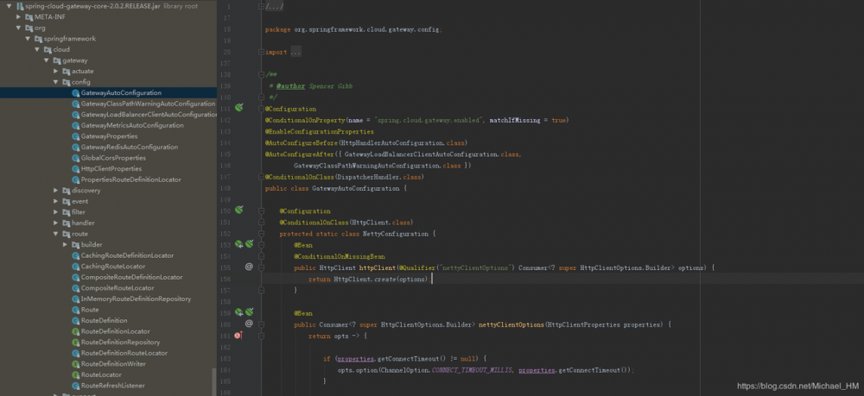Screen dimensions: 864x396
Task: Click the lambda gutter icon at line 161
Action: point(238,336)
